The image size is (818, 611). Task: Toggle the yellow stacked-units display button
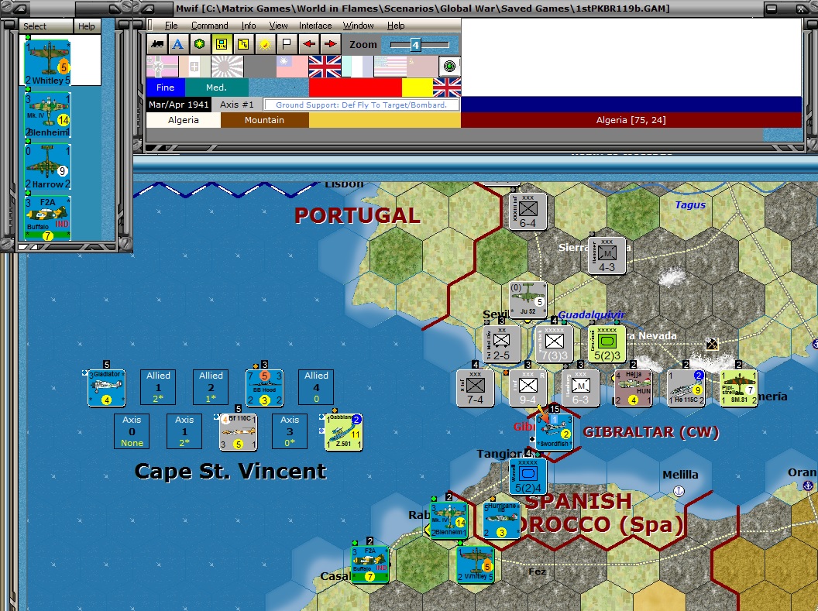click(x=242, y=44)
